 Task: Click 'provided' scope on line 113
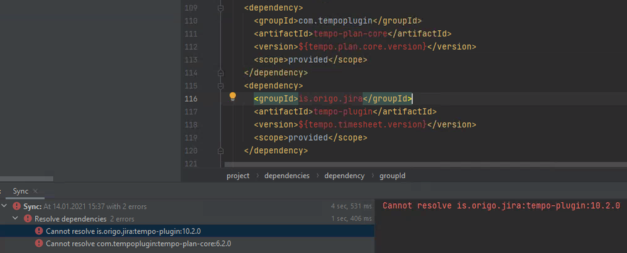pos(308,60)
